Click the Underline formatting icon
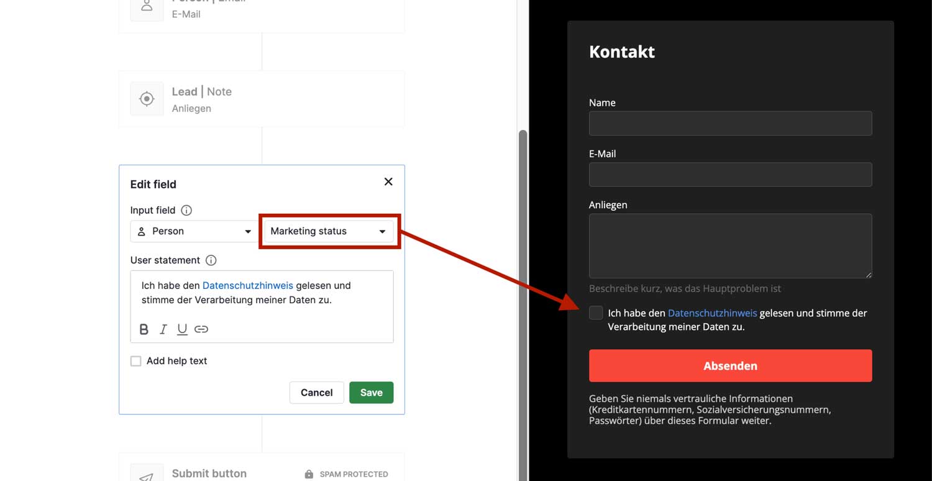Viewport: 932px width, 481px height. coord(182,329)
